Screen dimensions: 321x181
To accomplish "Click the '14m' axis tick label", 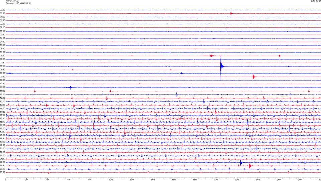I will [x=153, y=180].
